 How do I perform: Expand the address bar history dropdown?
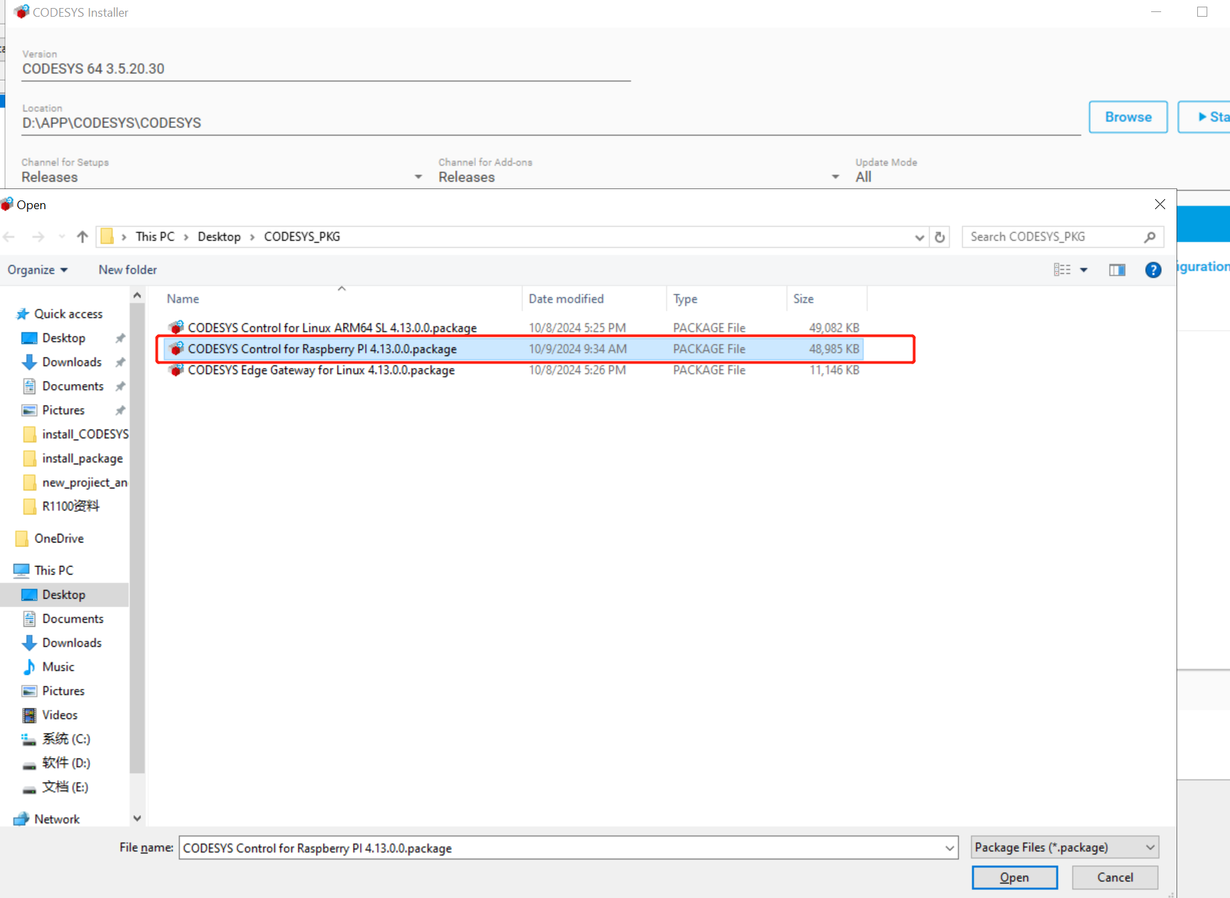919,237
